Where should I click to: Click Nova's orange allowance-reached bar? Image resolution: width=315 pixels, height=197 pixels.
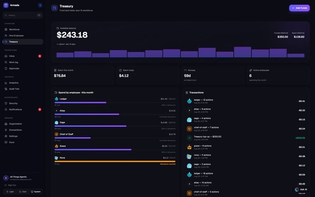tap(115, 161)
